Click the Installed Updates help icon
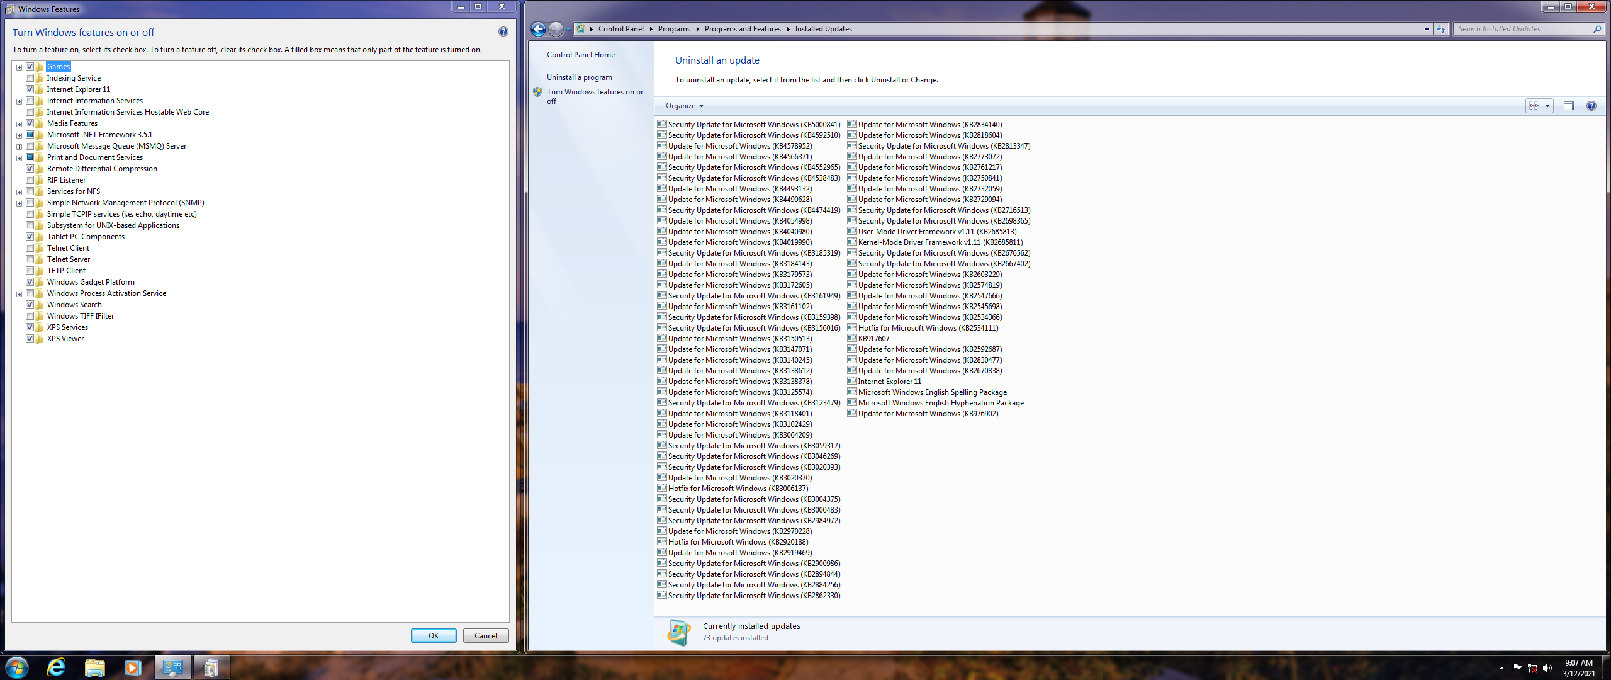1611x680 pixels. 1591,106
